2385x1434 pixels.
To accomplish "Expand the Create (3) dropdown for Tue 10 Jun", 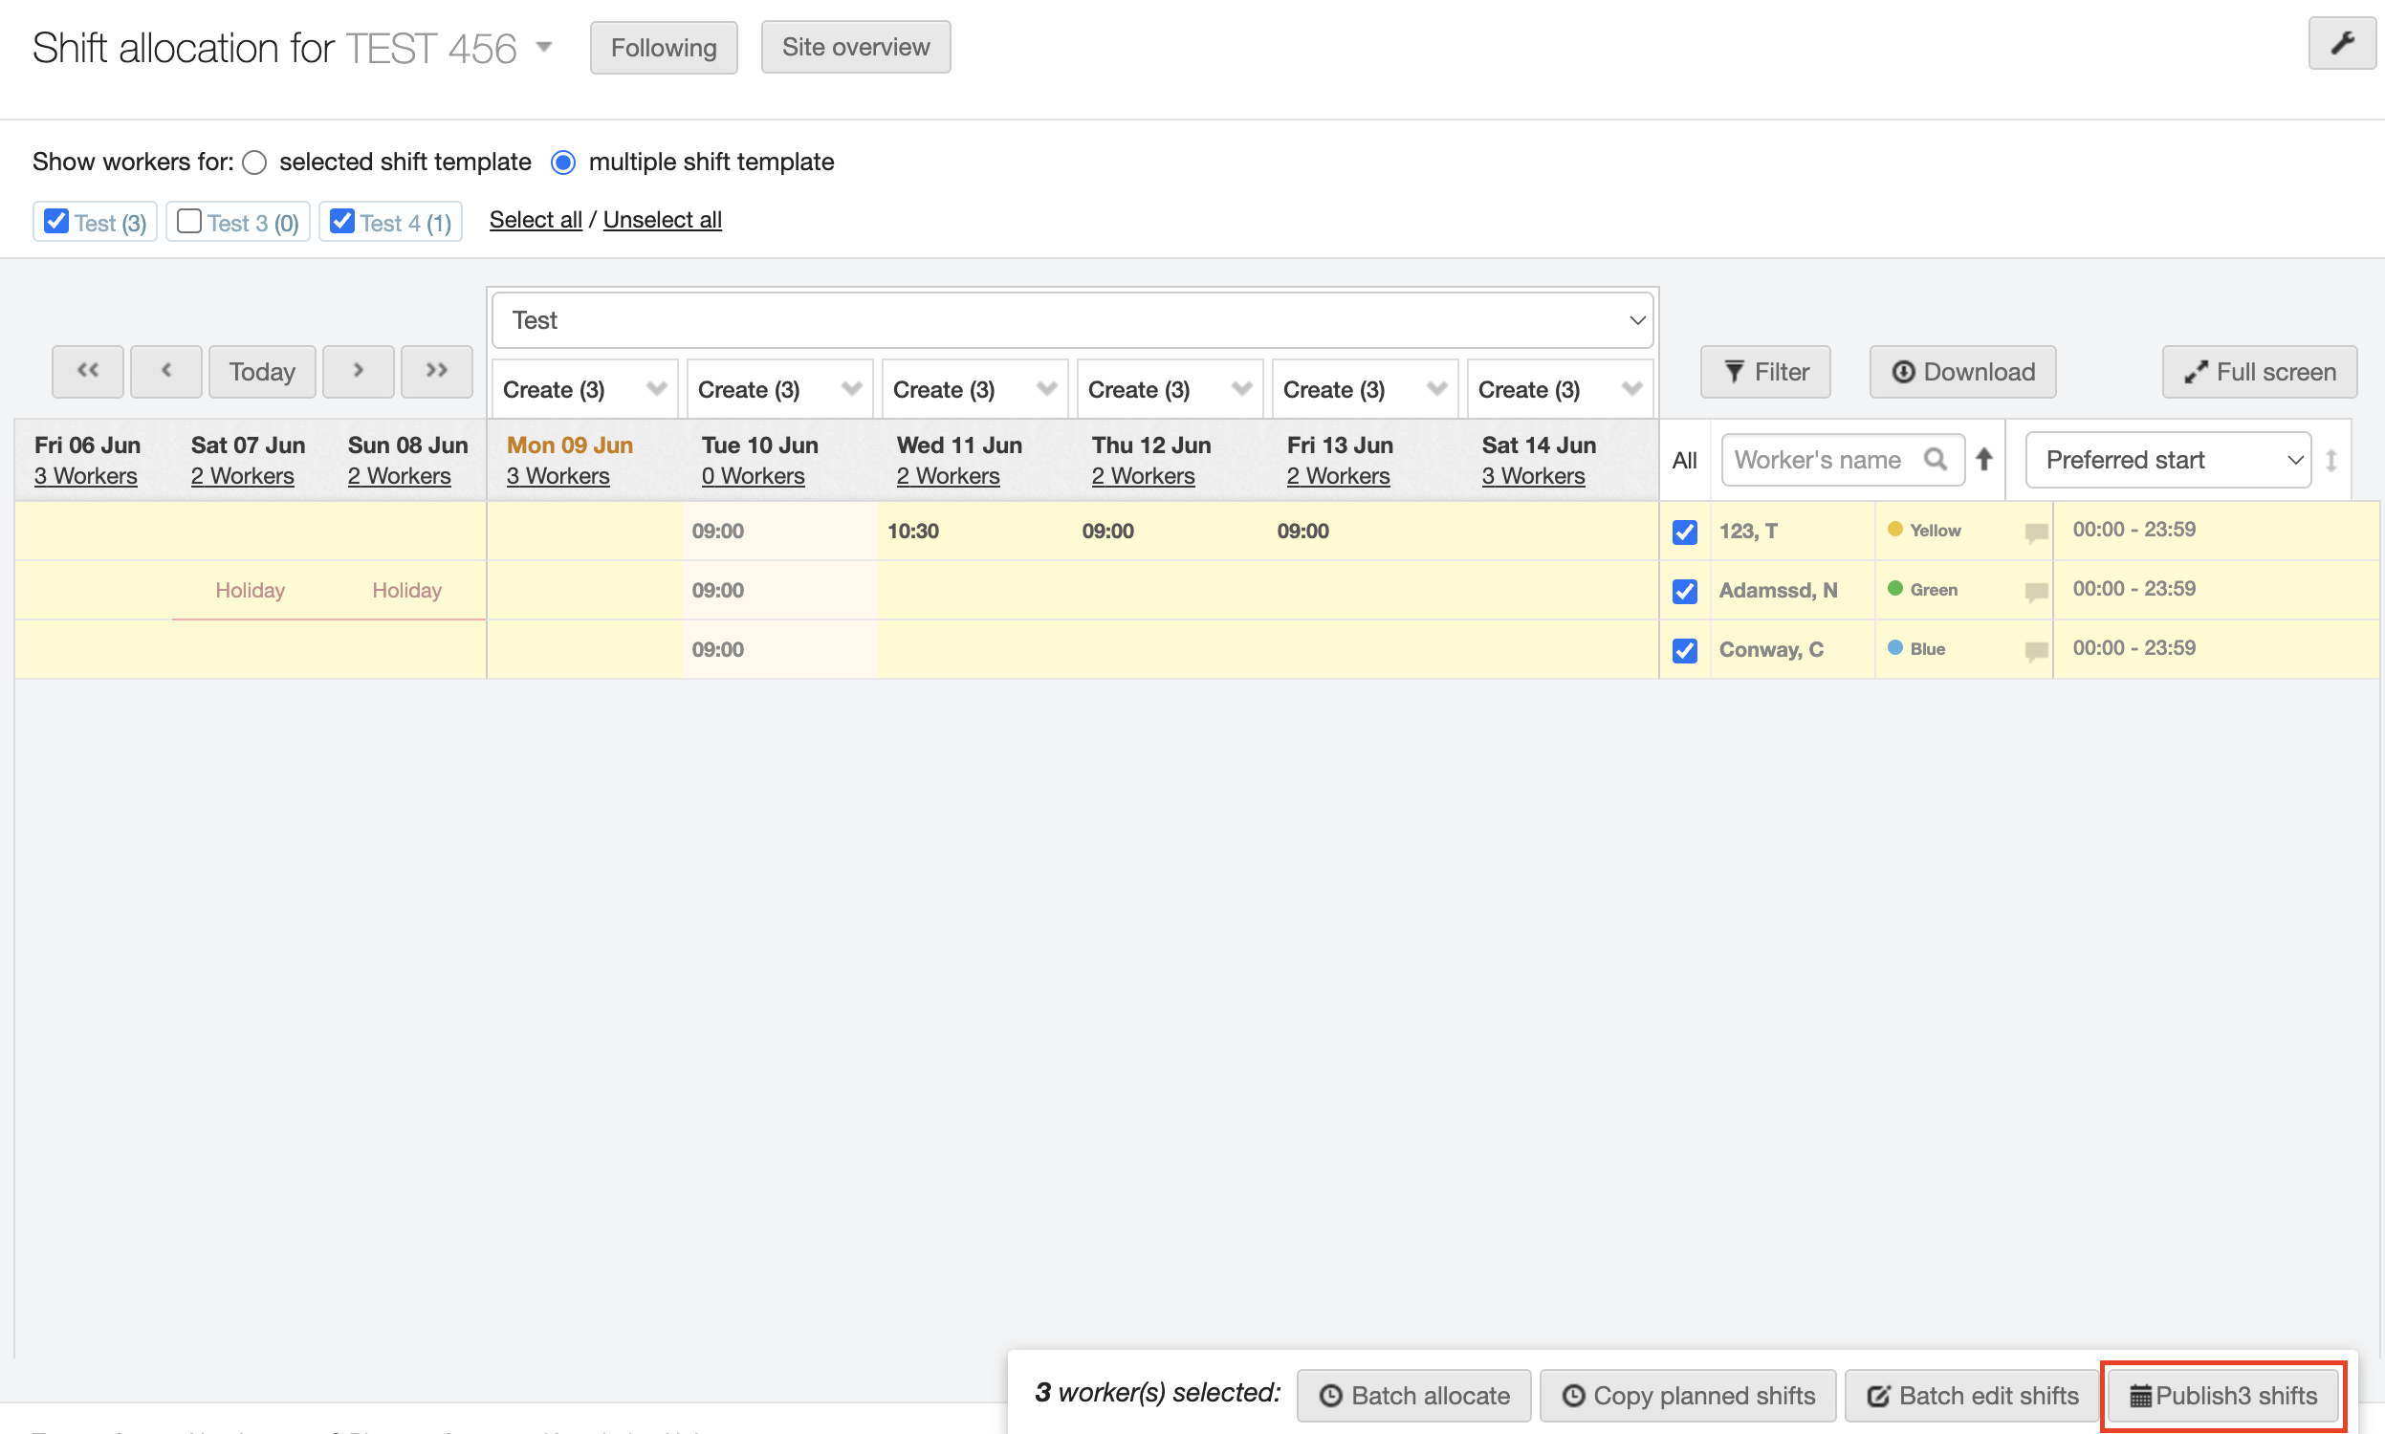I will click(x=778, y=389).
